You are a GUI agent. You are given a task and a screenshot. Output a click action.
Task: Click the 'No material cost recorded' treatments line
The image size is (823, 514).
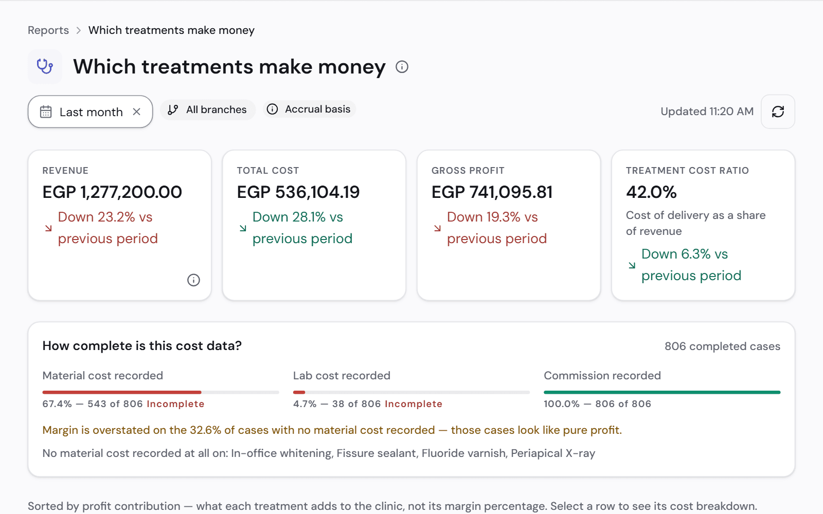(319, 453)
